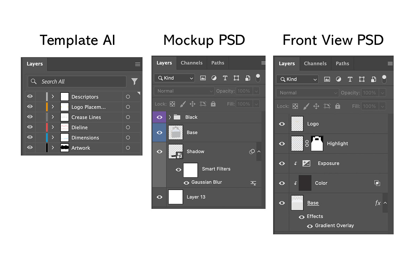Switch to Paths tab in Mockup PSD

[x=218, y=63]
